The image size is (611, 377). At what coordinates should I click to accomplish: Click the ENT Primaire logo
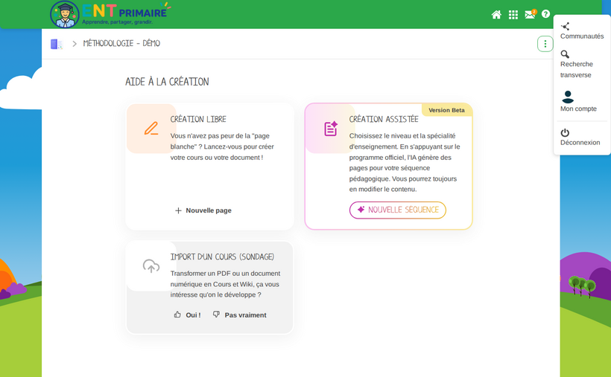point(110,14)
